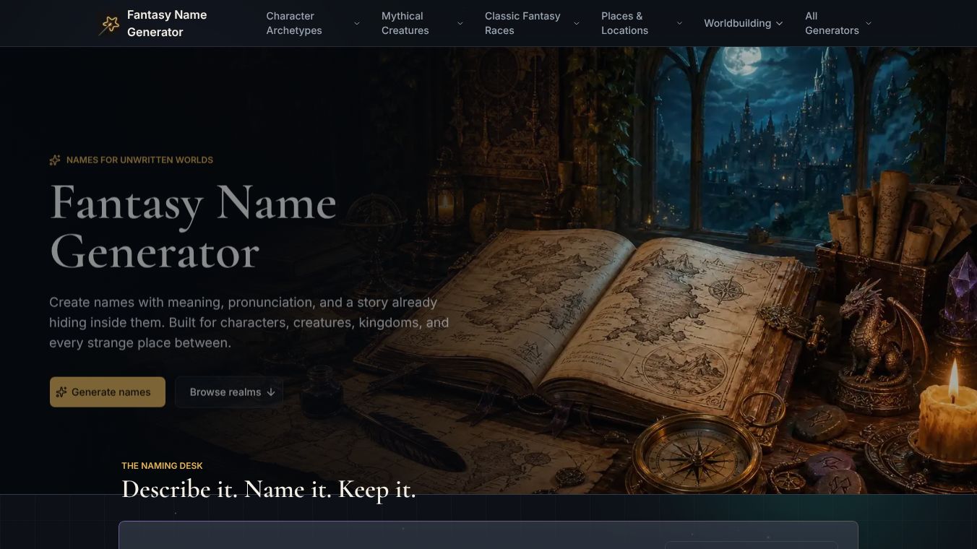Click the Describe it. Name it. Keep it. heading
This screenshot has width=977, height=549.
point(269,489)
